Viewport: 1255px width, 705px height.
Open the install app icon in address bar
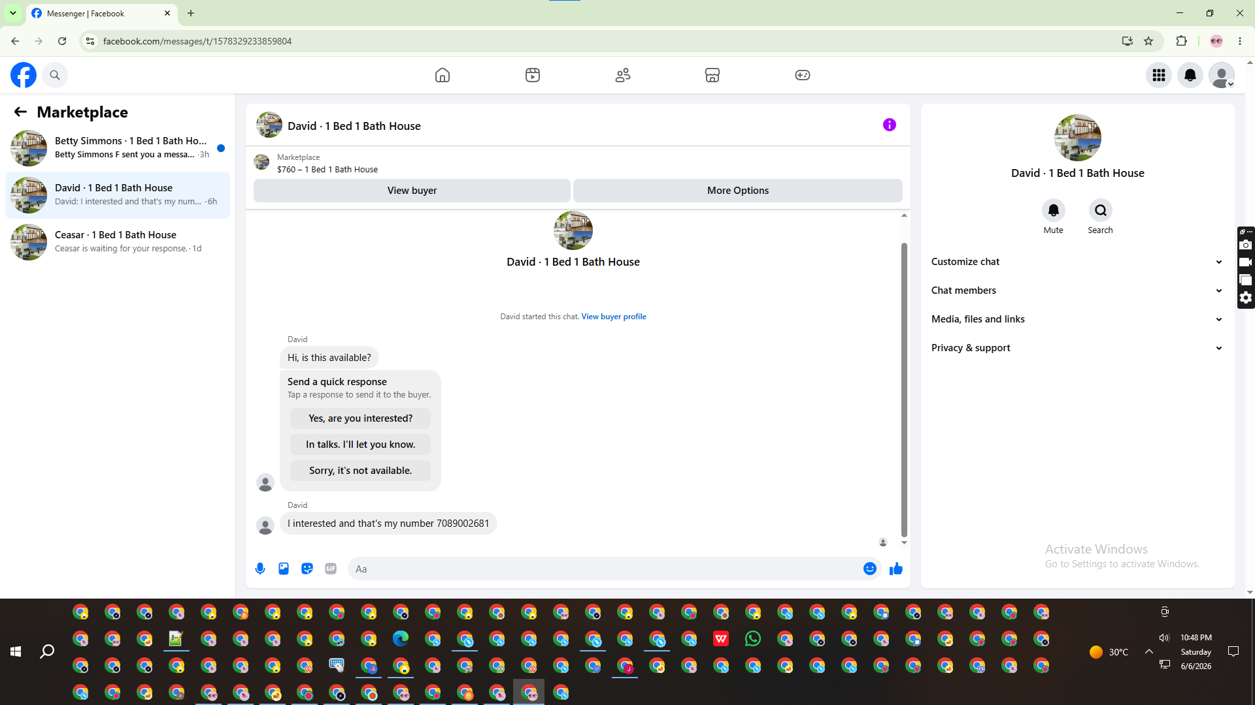coord(1127,41)
